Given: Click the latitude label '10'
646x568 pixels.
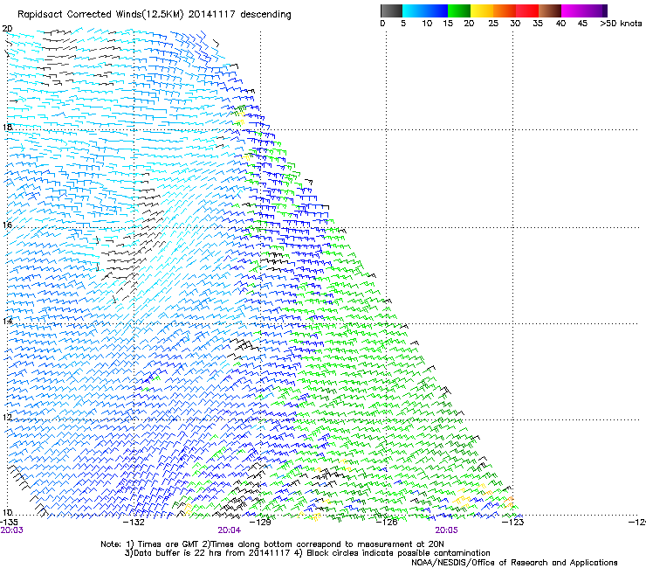Looking at the screenshot, I should 7,513.
